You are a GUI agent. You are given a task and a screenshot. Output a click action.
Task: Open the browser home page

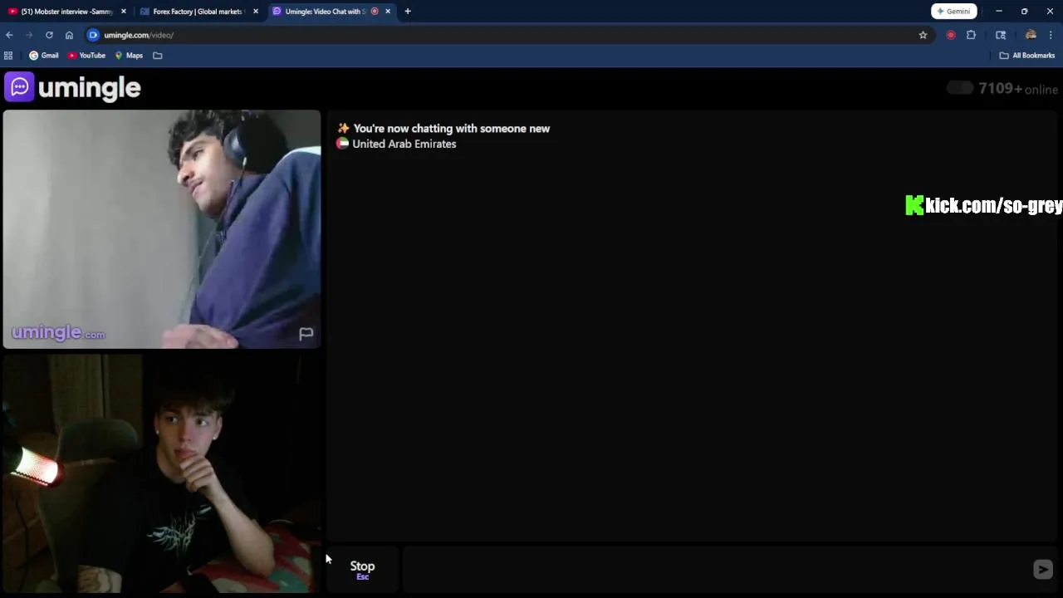point(69,35)
